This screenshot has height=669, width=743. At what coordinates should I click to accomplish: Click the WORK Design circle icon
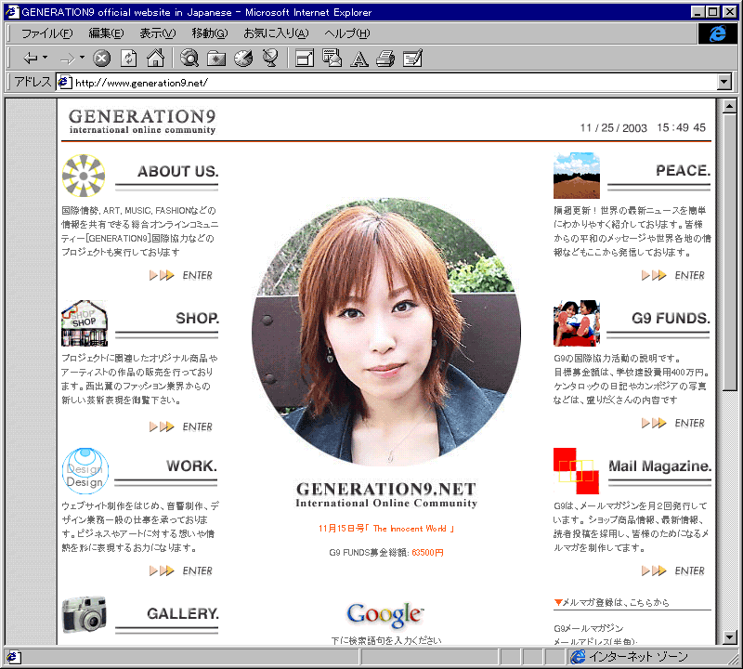pos(85,471)
